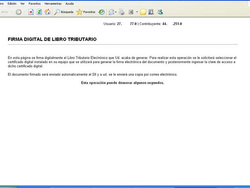
Task: Expand the Edit button dropdown arrow
Action: (x=137, y=12)
